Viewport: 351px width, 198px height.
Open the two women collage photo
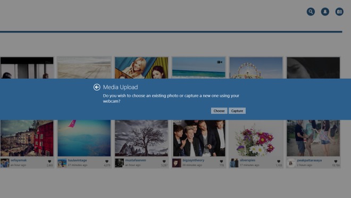tap(141, 68)
